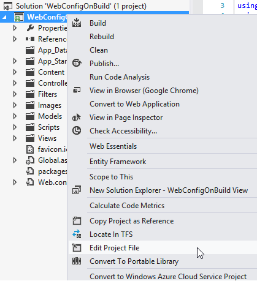Click the Page Inspector icon
257x281 pixels.
77,118
